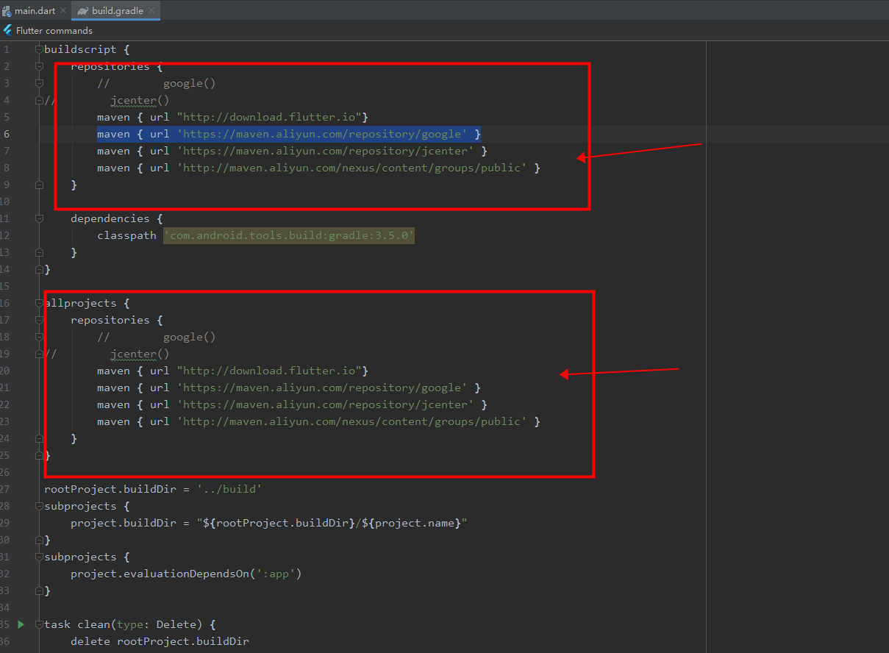Open the Flutter commands link
Viewport: 889px width, 653px height.
click(54, 31)
